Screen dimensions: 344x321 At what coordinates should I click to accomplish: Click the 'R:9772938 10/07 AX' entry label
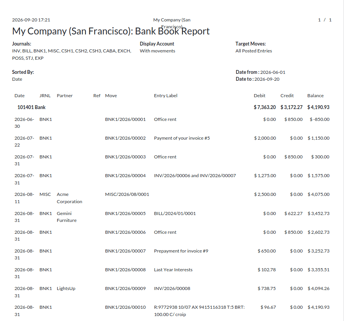[199, 311]
